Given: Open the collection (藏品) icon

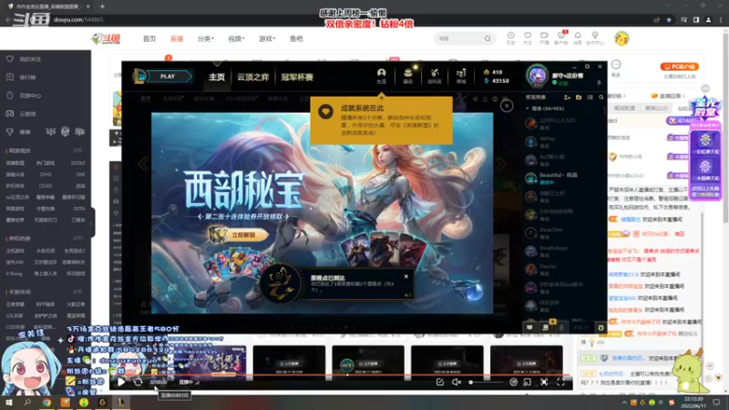Looking at the screenshot, I should pyautogui.click(x=407, y=76).
